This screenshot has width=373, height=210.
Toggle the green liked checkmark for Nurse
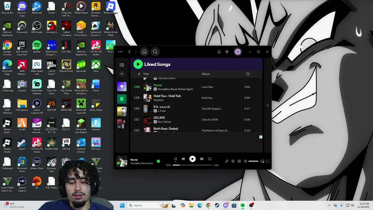click(158, 161)
